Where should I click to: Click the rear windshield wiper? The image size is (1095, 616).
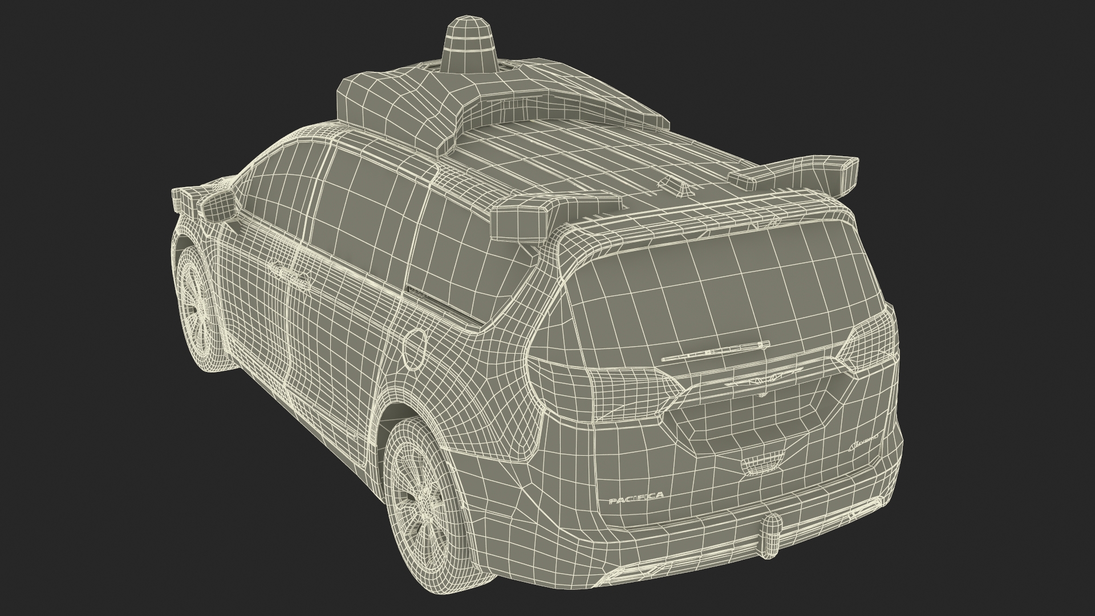[x=715, y=352]
